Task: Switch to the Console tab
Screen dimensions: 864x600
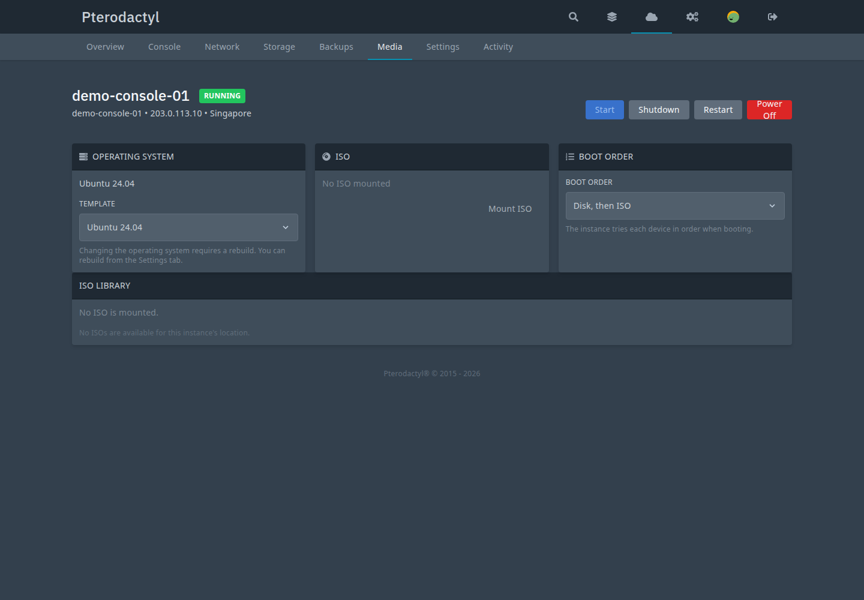Action: (164, 47)
